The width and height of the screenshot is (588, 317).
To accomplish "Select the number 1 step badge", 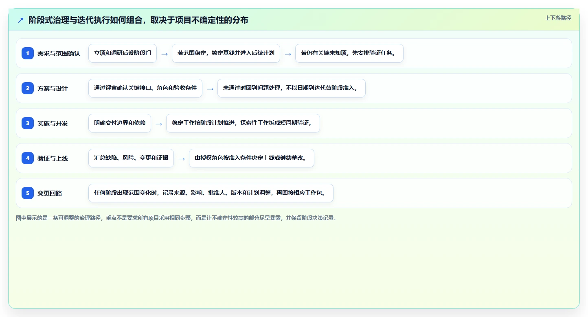I will pos(28,53).
